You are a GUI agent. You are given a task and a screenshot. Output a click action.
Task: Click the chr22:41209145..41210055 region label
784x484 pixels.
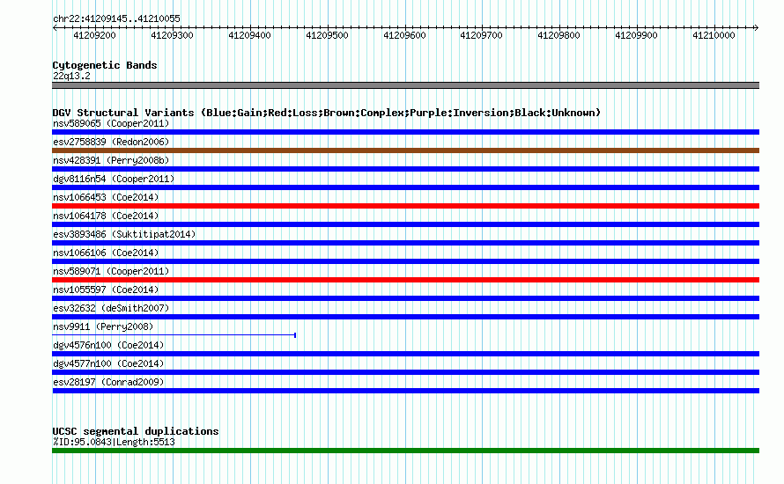click(x=116, y=18)
